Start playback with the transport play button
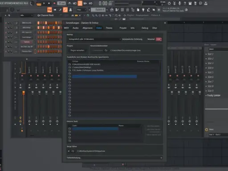The image size is (228, 171). pos(44,3)
